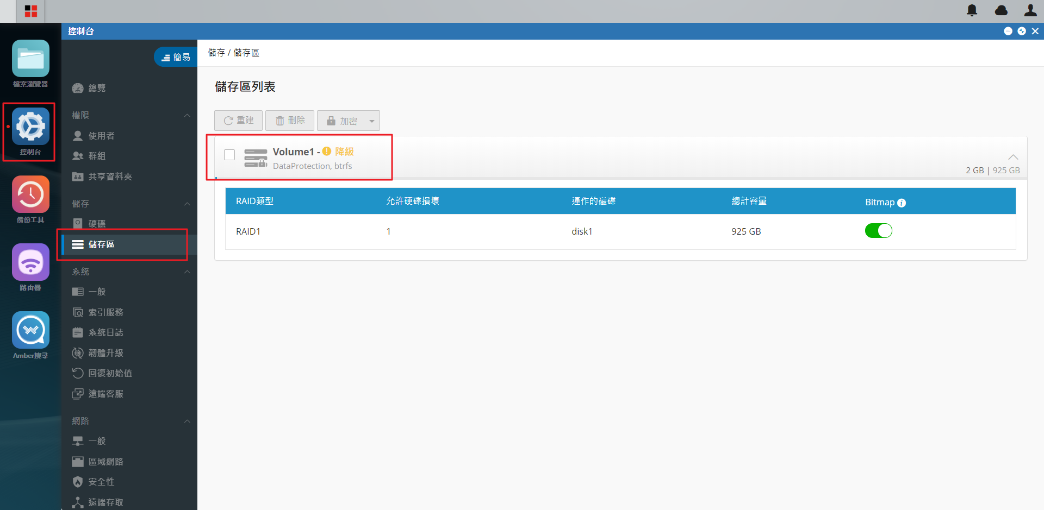Click the 允許硬碟損壞 column header
This screenshot has height=510, width=1044.
click(x=413, y=201)
